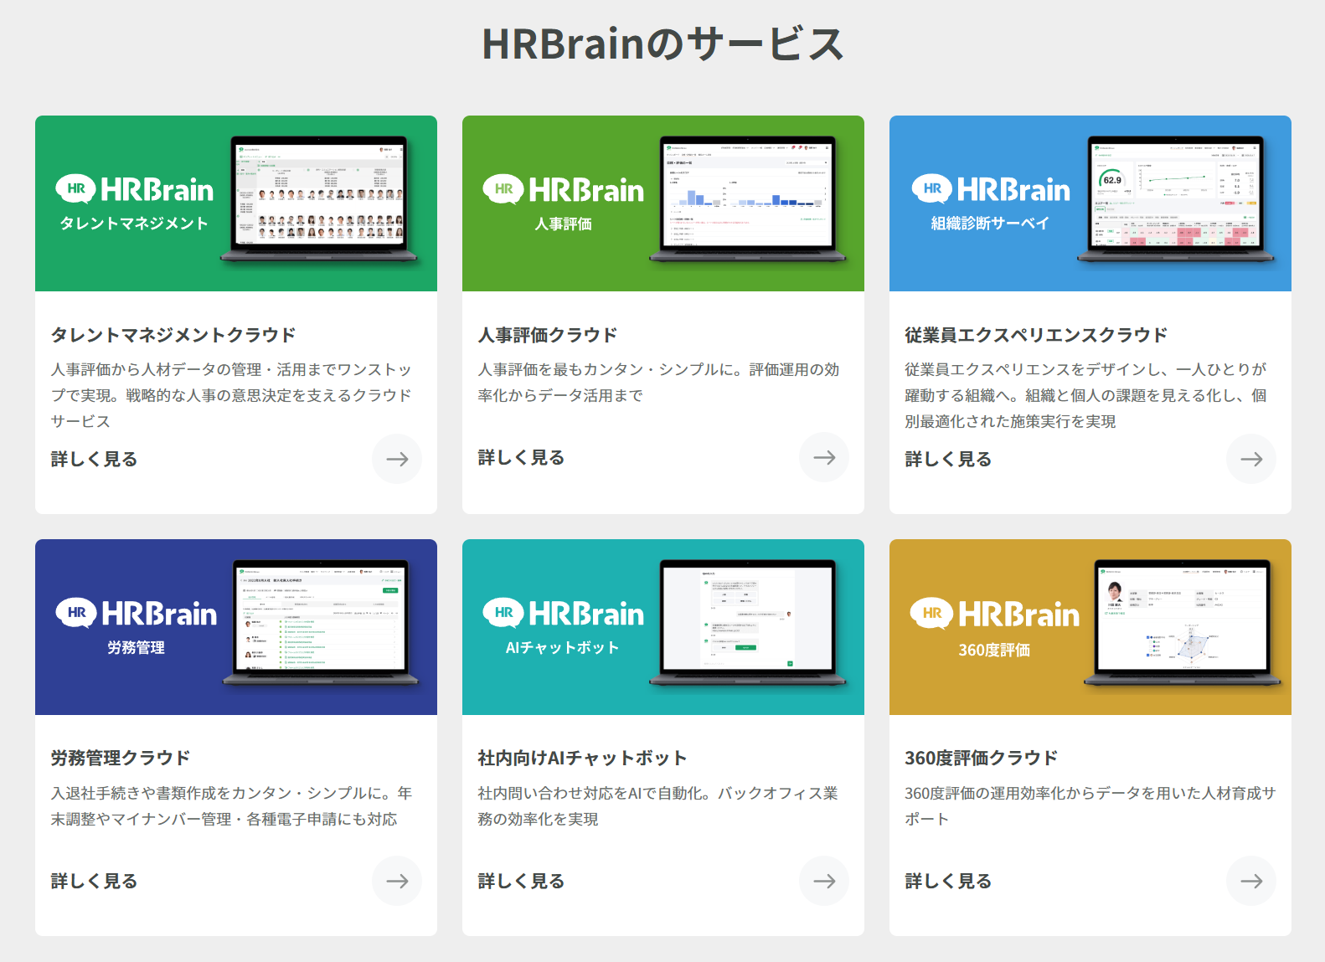Image resolution: width=1325 pixels, height=962 pixels.
Task: Click arrow icon in 従業員エクスペリエンスクラウド card
Action: point(1251,459)
